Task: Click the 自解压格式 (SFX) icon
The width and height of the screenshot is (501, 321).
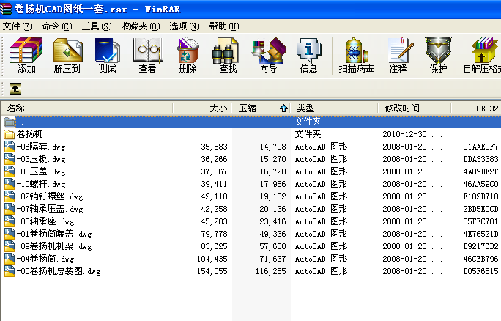Action: [483, 55]
